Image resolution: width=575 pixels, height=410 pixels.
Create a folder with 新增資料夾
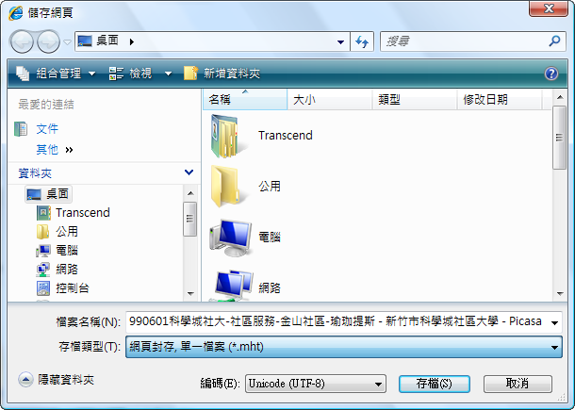(x=222, y=74)
